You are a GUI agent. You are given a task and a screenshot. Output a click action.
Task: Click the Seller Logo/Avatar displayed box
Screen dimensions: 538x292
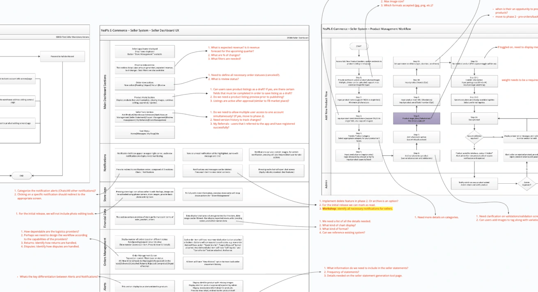pyautogui.click(x=145, y=51)
